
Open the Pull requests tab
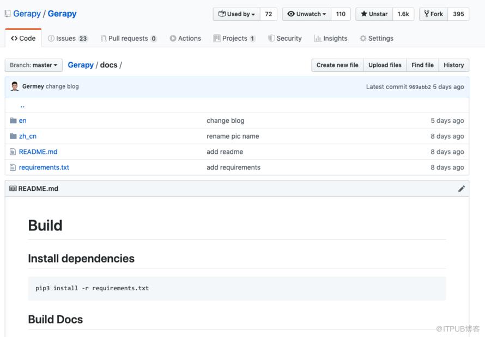click(129, 38)
